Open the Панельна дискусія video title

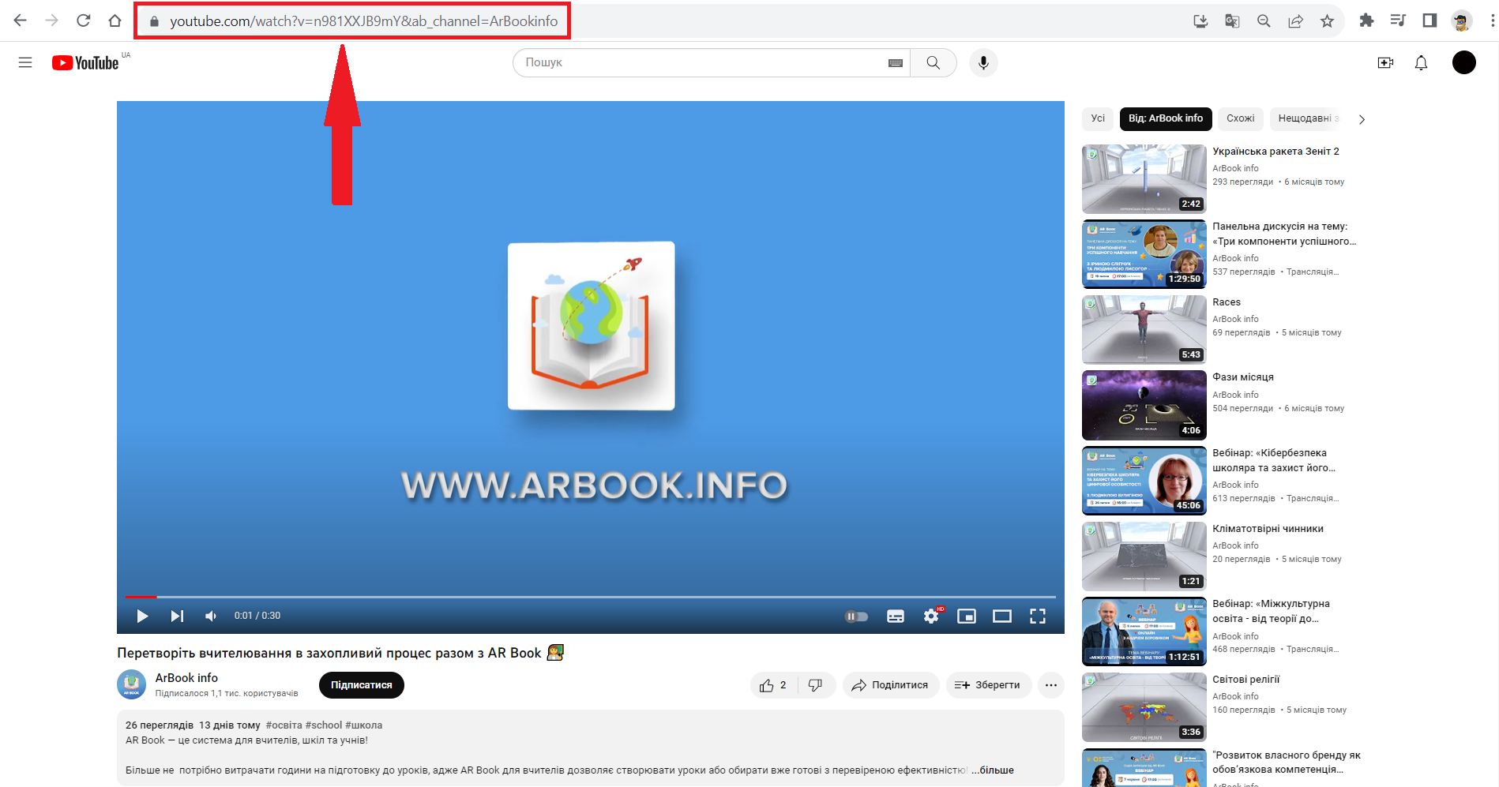(x=1284, y=234)
